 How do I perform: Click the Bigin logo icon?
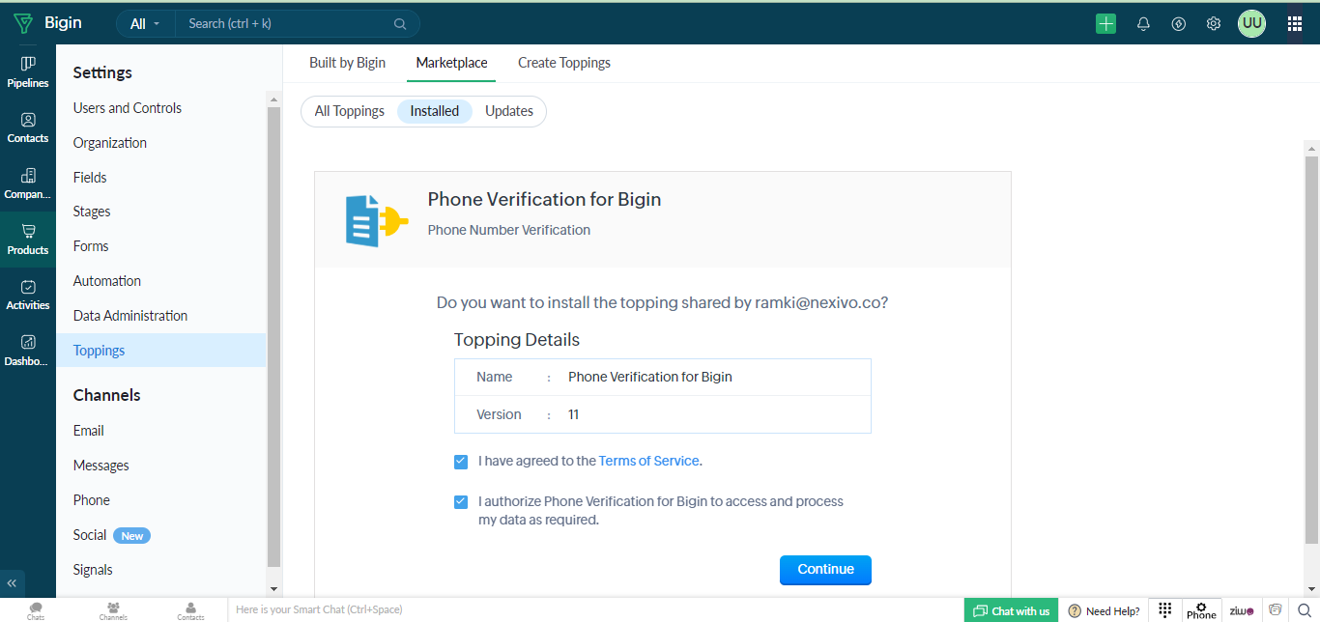pos(22,23)
